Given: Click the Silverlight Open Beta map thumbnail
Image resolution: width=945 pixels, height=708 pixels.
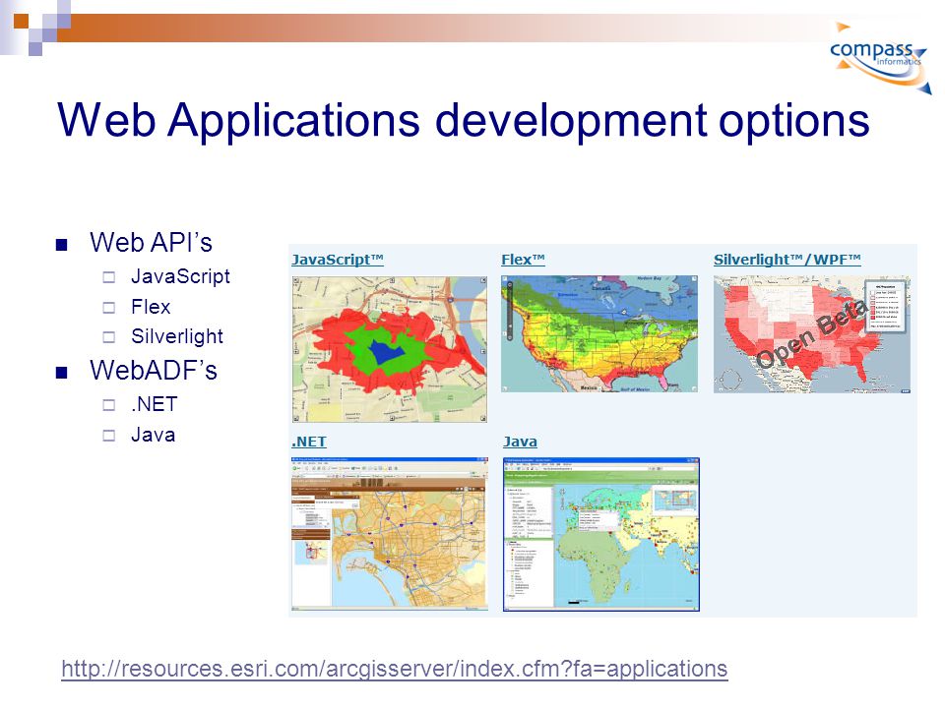Looking at the screenshot, I should [812, 334].
